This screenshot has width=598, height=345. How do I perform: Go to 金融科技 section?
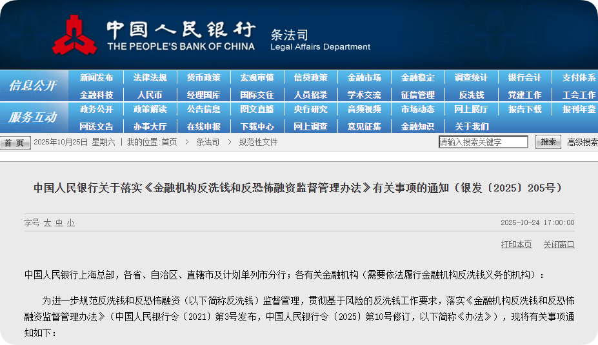click(97, 95)
